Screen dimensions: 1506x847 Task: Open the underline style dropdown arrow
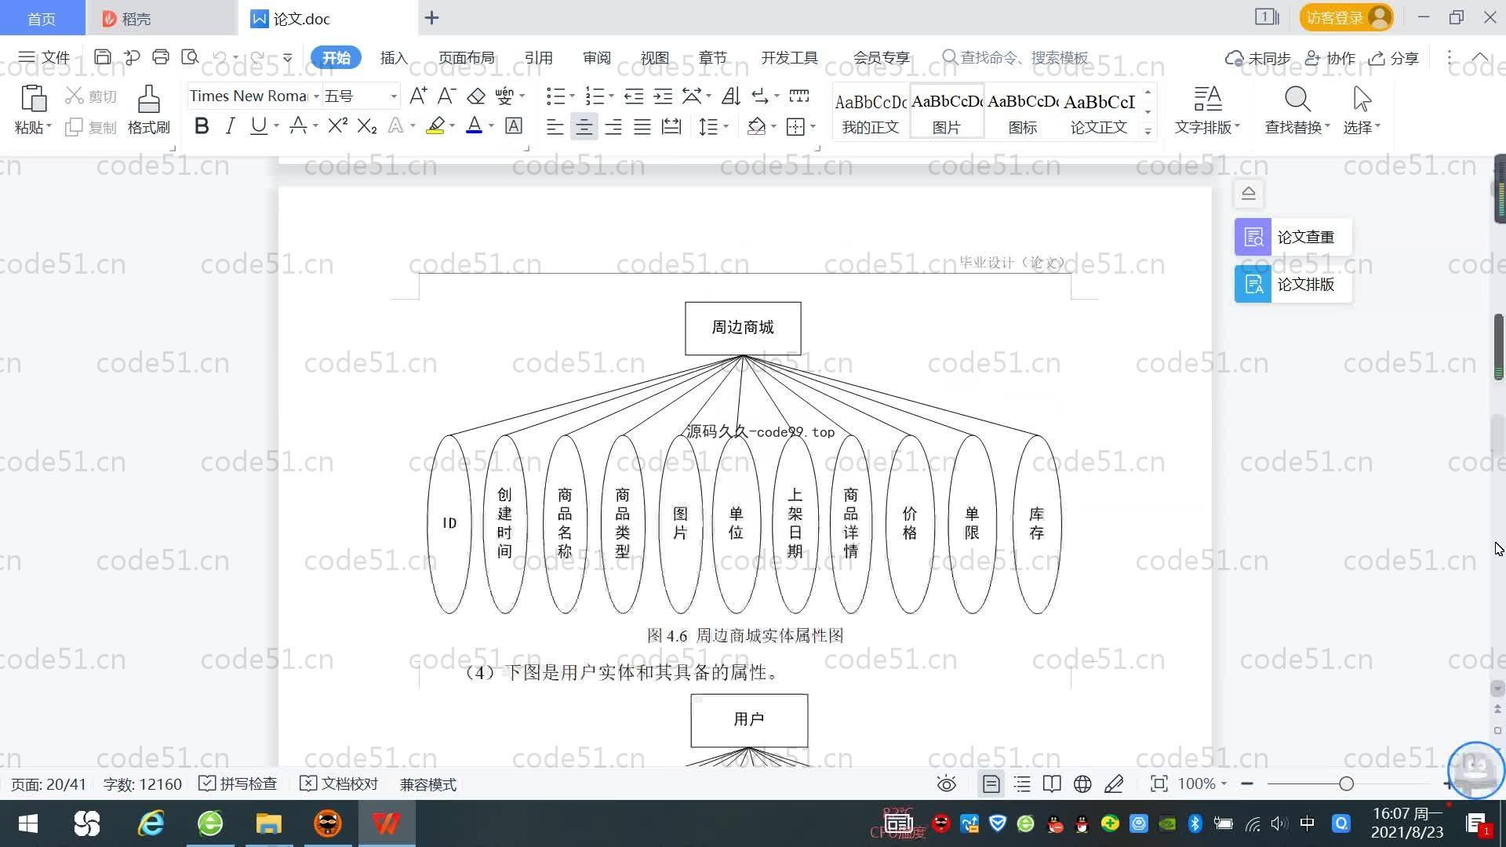pos(276,126)
